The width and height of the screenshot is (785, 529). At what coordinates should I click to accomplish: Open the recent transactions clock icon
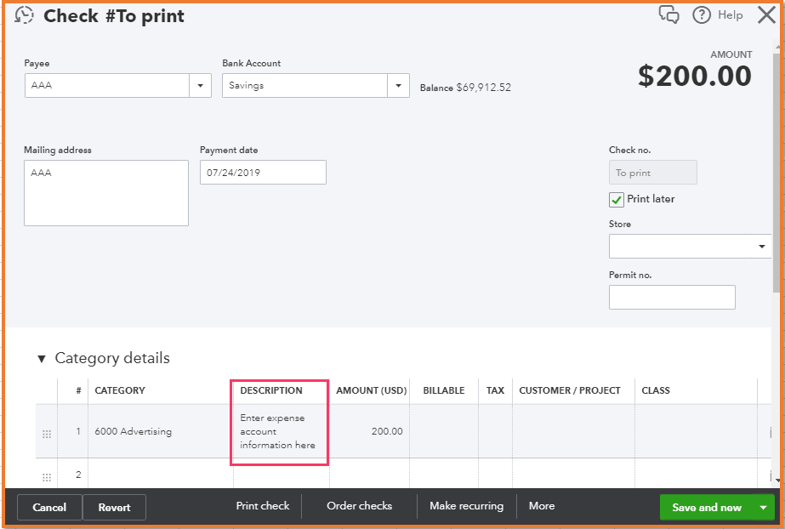coord(25,15)
